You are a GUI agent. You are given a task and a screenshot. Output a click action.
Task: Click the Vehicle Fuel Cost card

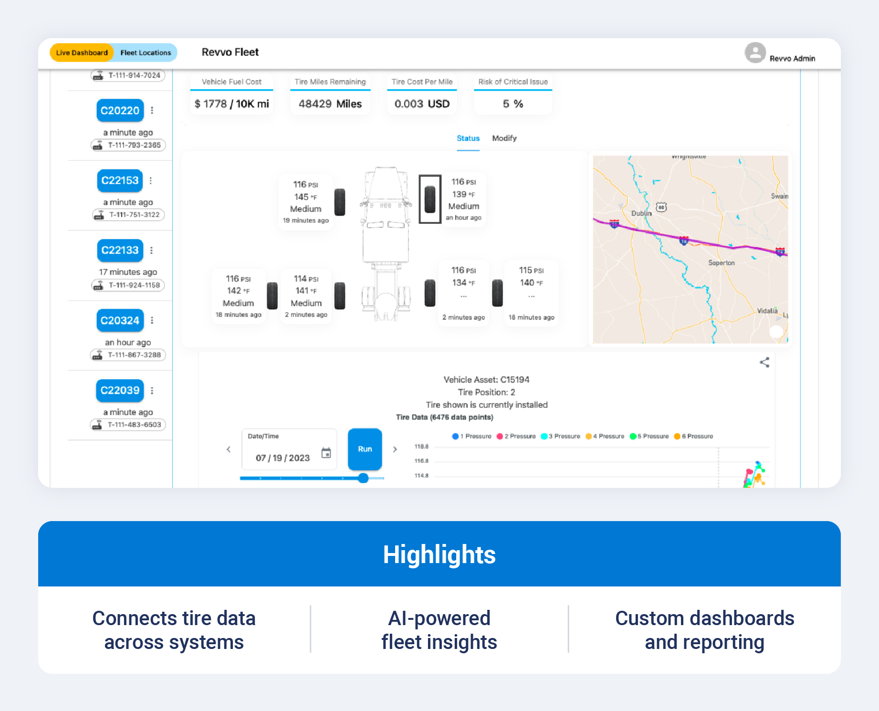pyautogui.click(x=231, y=94)
